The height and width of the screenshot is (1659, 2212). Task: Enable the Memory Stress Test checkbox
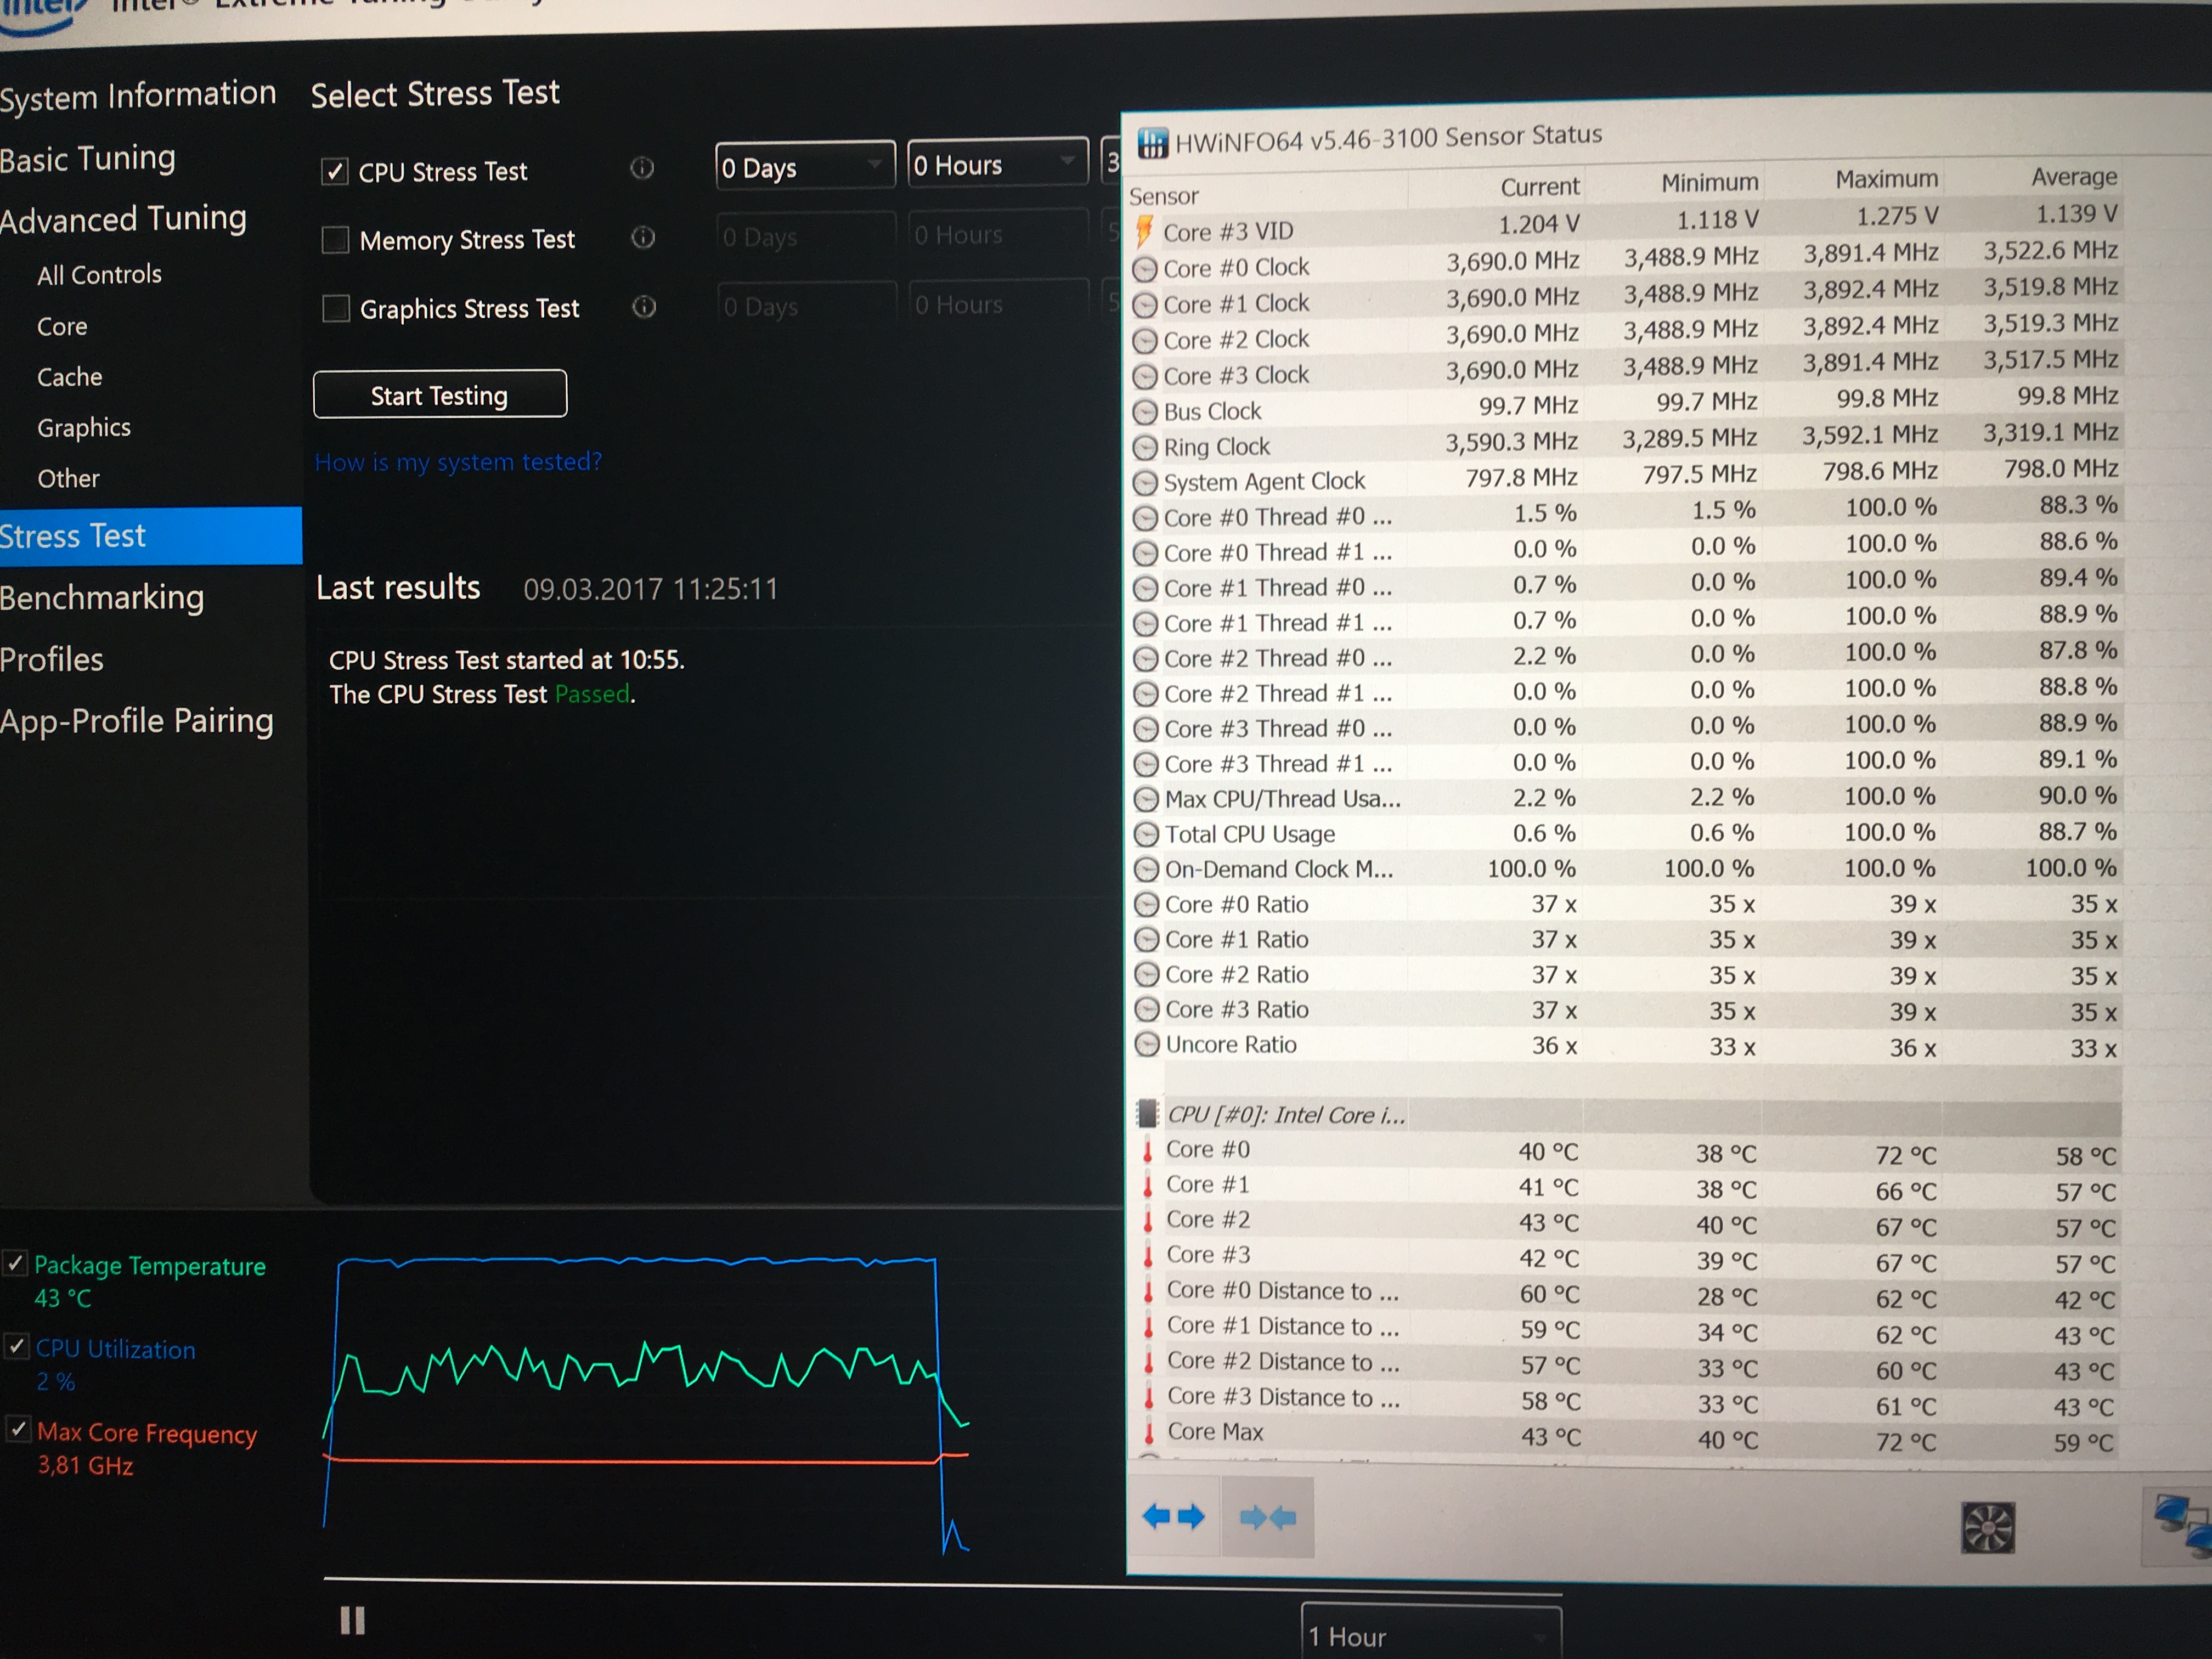335,240
